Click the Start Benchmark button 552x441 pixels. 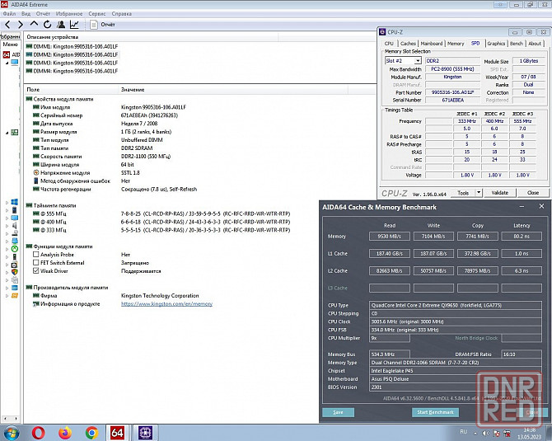[x=435, y=412]
